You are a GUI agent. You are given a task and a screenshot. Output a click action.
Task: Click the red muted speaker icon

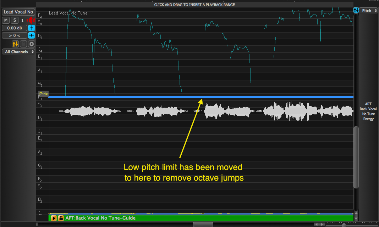coord(31,20)
